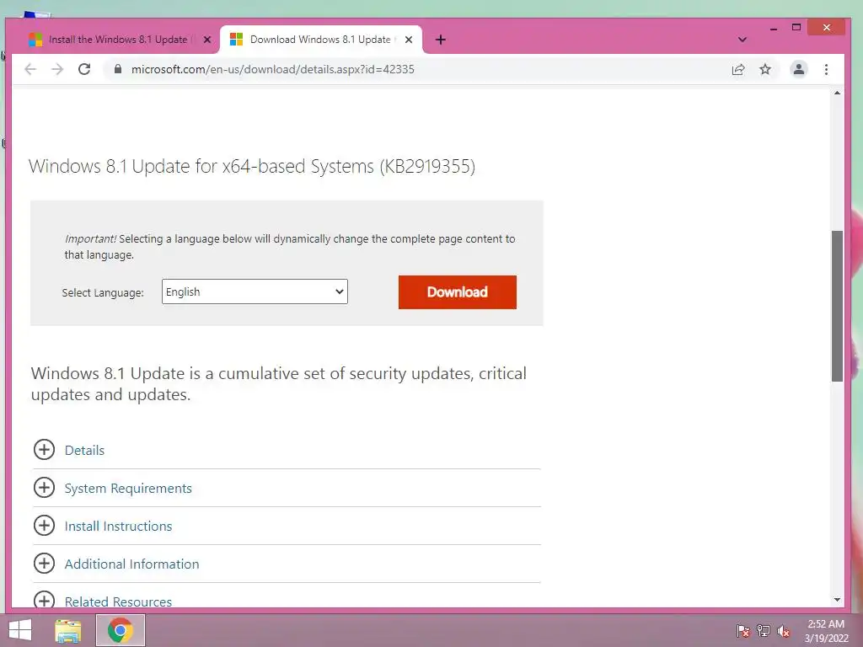
Task: Click the browser Back arrow
Action: click(30, 69)
